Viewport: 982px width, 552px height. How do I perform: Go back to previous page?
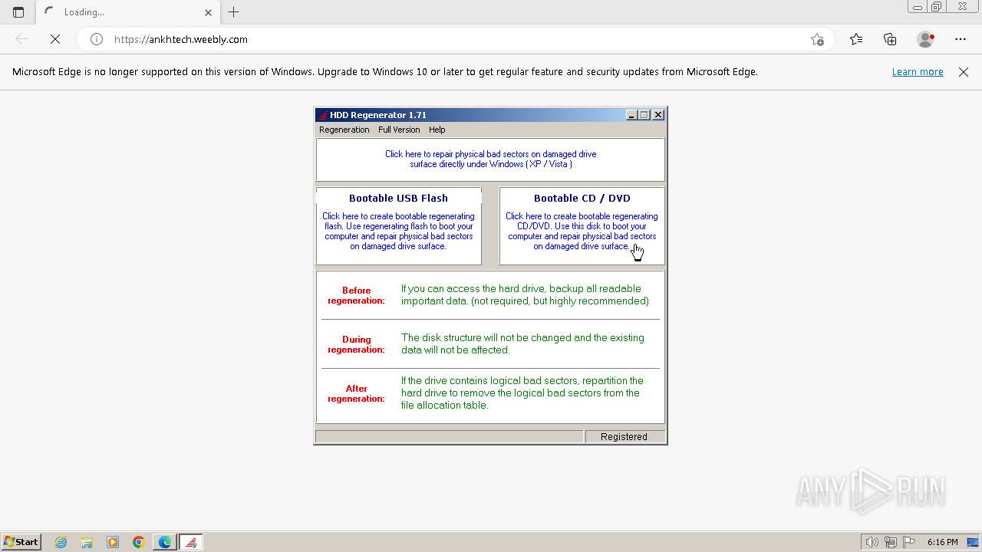click(x=21, y=39)
